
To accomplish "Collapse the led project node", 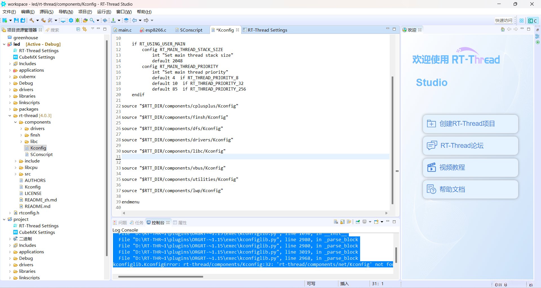I will (x=4, y=44).
